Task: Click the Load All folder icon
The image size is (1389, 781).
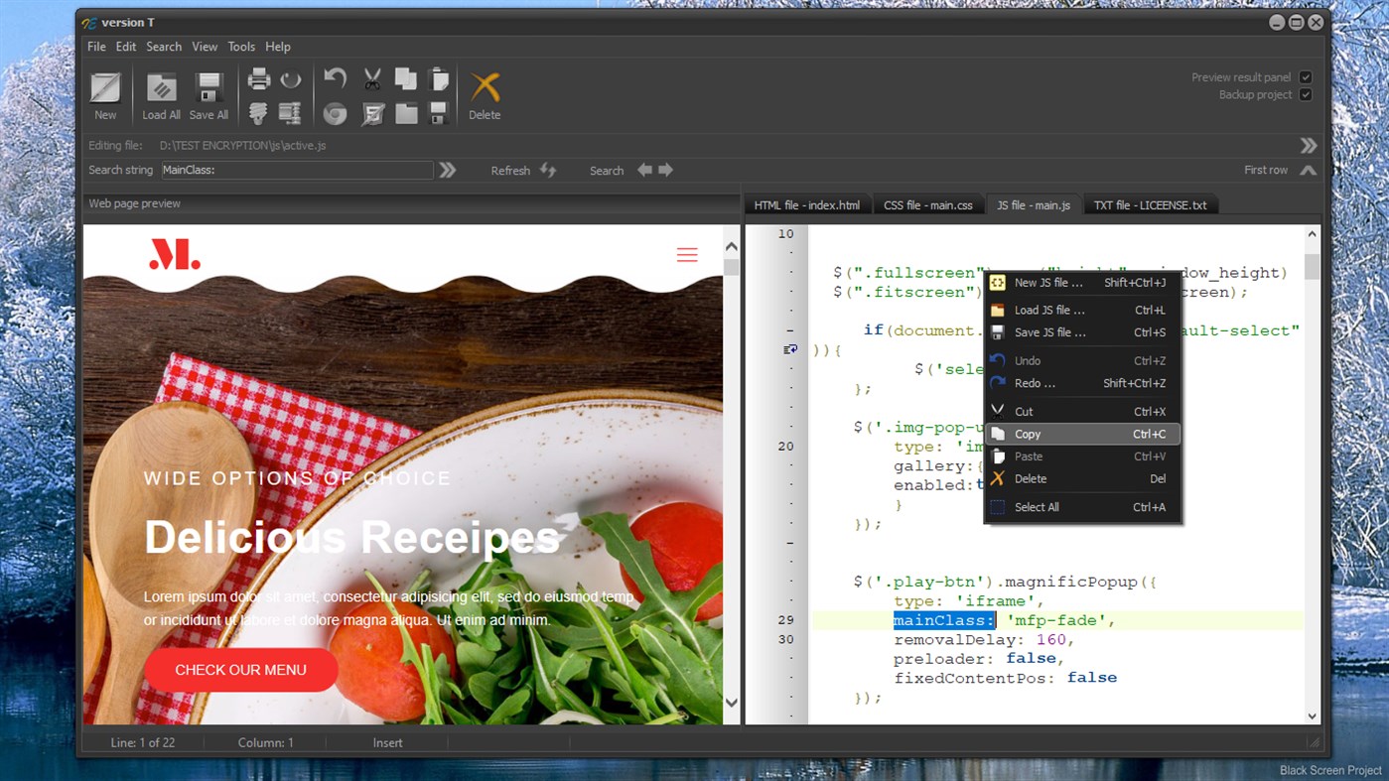Action: [161, 88]
